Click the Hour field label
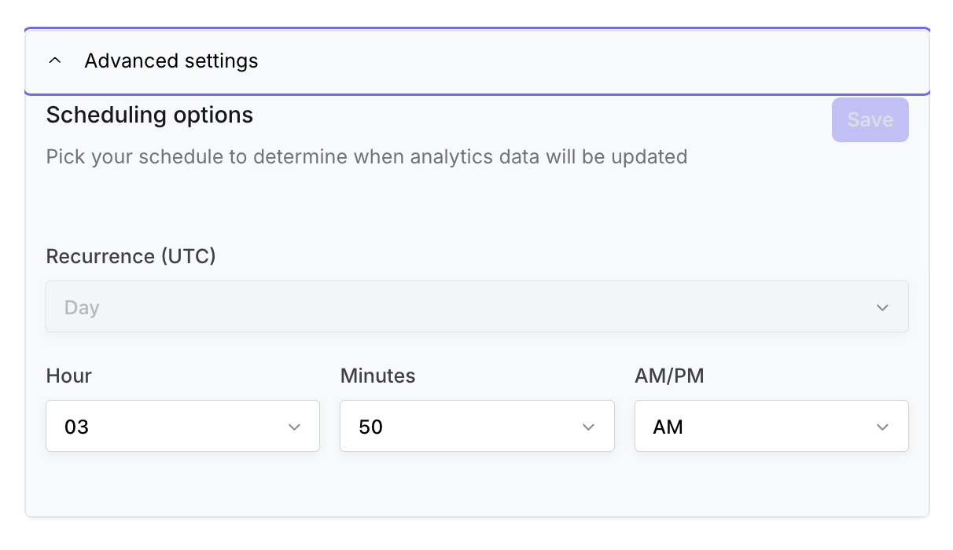Viewport: 953px width, 550px height. [69, 376]
